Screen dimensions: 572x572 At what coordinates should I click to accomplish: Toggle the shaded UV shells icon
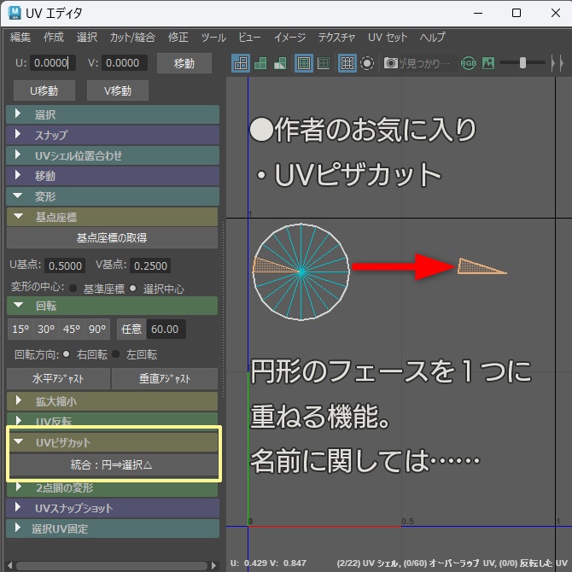pyautogui.click(x=260, y=63)
